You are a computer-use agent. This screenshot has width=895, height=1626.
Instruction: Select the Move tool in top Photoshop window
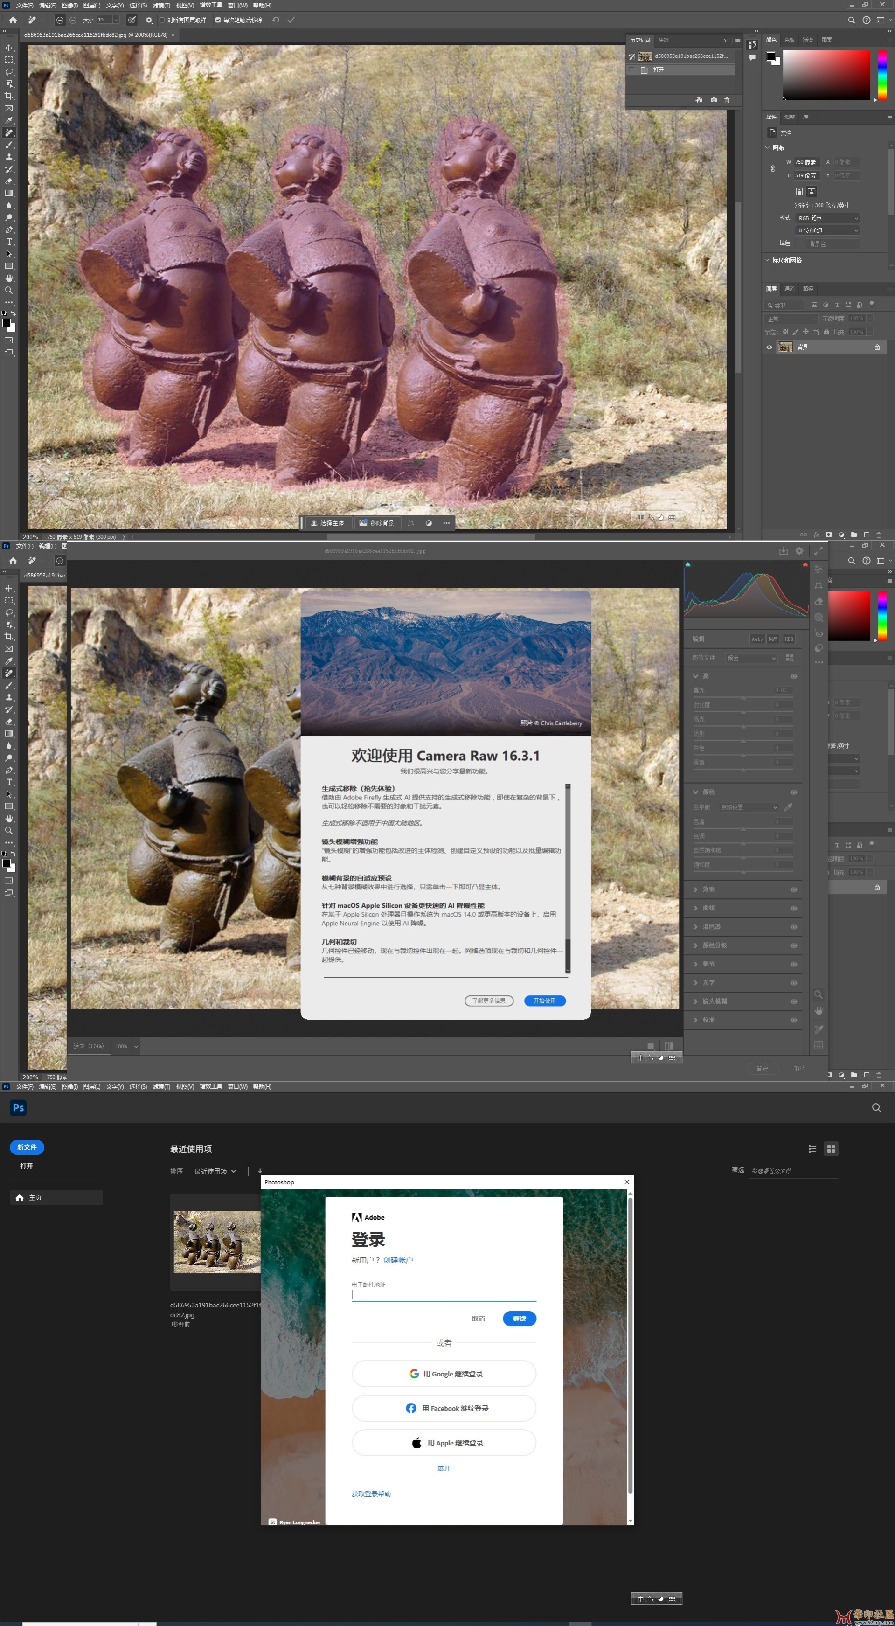click(x=9, y=48)
